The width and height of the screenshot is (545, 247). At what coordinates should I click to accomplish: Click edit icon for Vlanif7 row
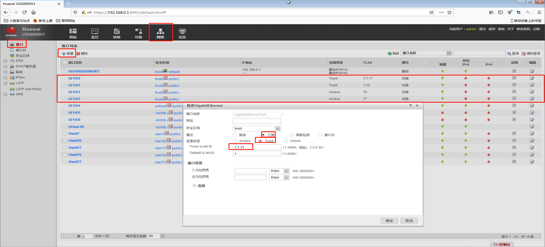pyautogui.click(x=532, y=134)
